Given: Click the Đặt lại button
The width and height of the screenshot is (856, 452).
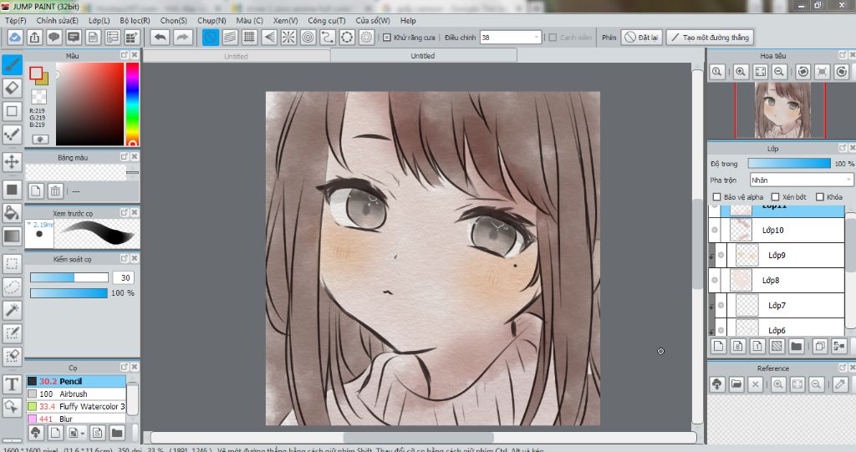Looking at the screenshot, I should (641, 38).
